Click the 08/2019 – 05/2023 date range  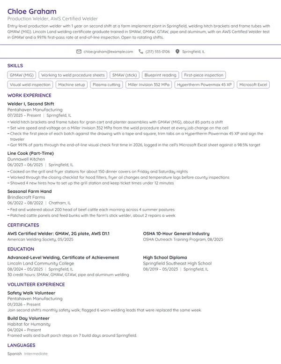(161, 269)
